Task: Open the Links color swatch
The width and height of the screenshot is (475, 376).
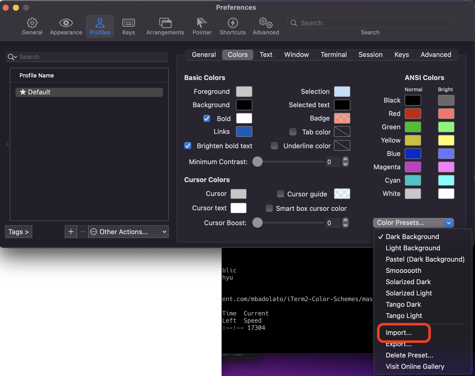Action: pyautogui.click(x=244, y=132)
